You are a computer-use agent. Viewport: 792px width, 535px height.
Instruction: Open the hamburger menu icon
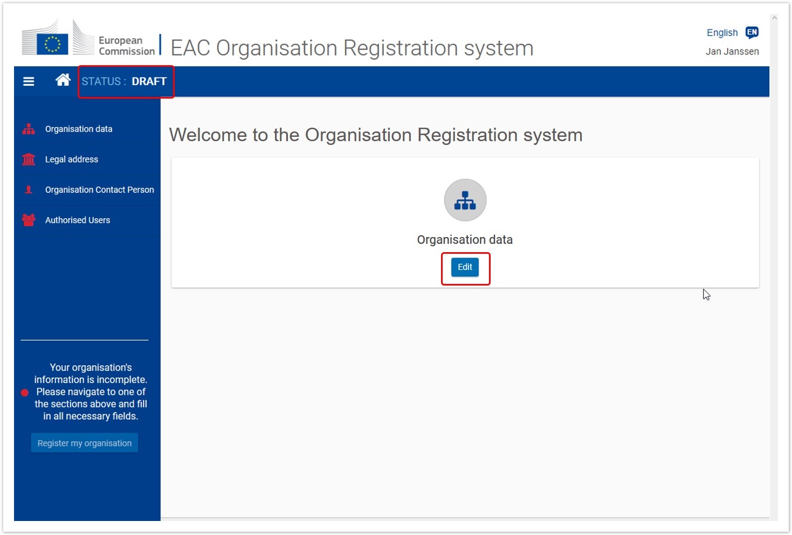pyautogui.click(x=29, y=81)
